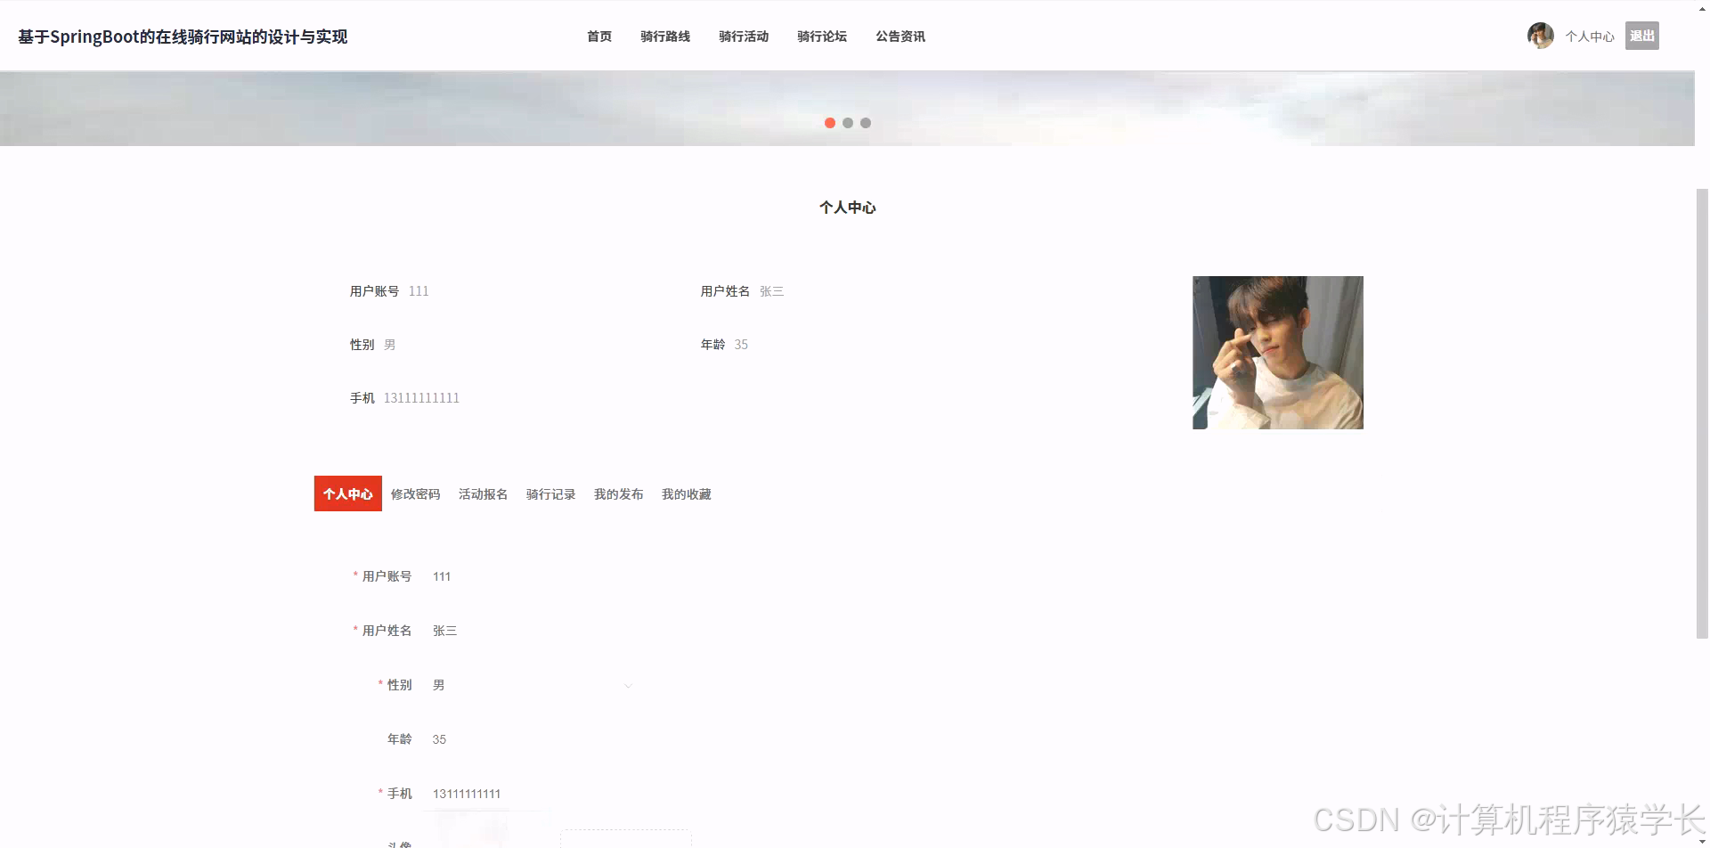Click the profile photo thumbnail on the right
The image size is (1710, 848).
coord(1277,352)
